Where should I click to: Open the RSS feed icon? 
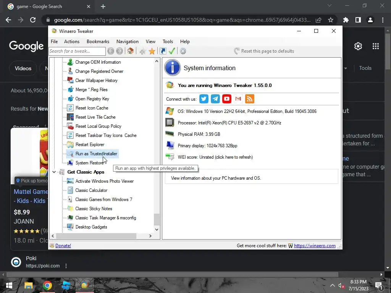tap(250, 99)
